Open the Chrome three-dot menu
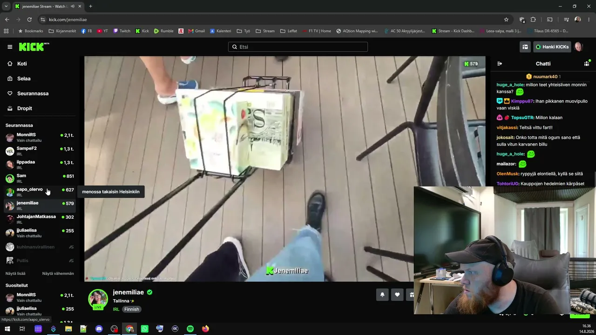Screen dimensions: 596x335 click(x=589, y=20)
